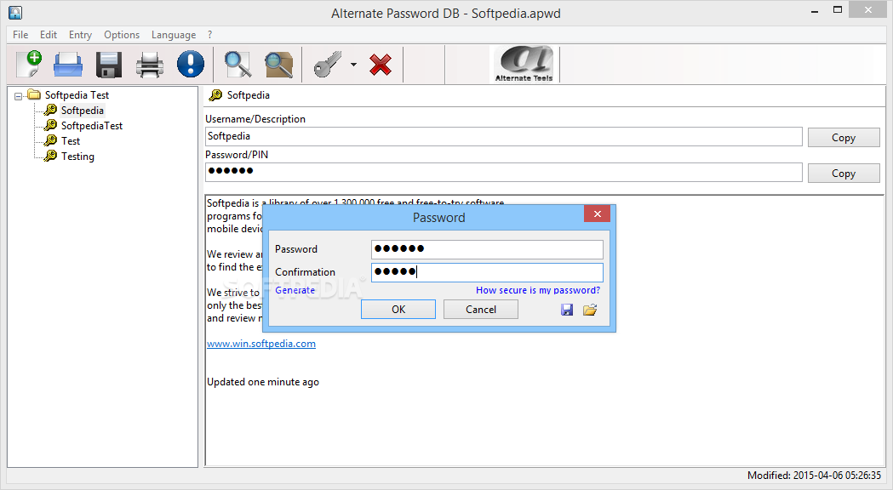Viewport: 893px width, 490px height.
Task: Select the Softpedia entry in the tree
Action: coord(82,111)
